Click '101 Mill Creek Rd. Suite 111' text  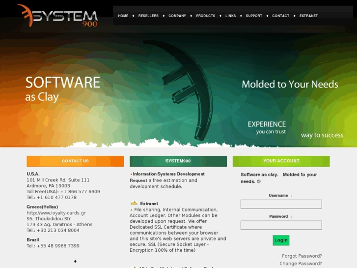click(58, 180)
